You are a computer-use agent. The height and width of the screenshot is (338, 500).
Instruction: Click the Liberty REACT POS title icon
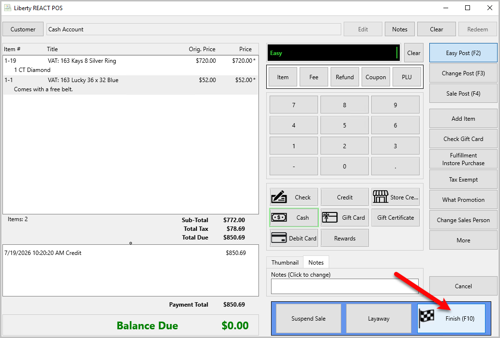(7, 8)
